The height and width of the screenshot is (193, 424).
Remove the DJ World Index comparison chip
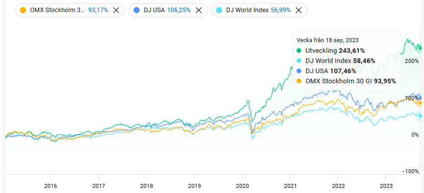click(299, 10)
